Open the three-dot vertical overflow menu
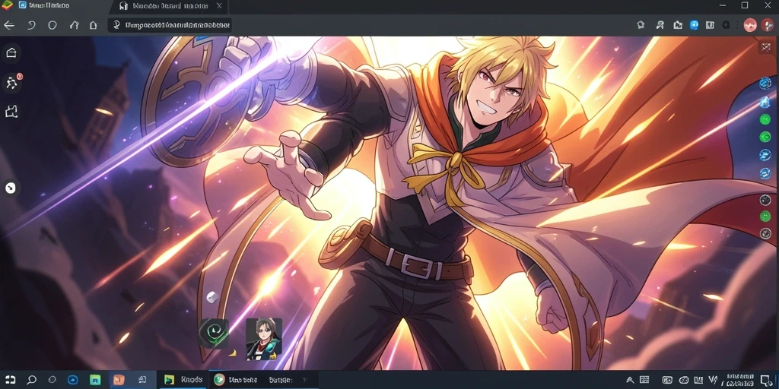This screenshot has width=779, height=389. 737,25
